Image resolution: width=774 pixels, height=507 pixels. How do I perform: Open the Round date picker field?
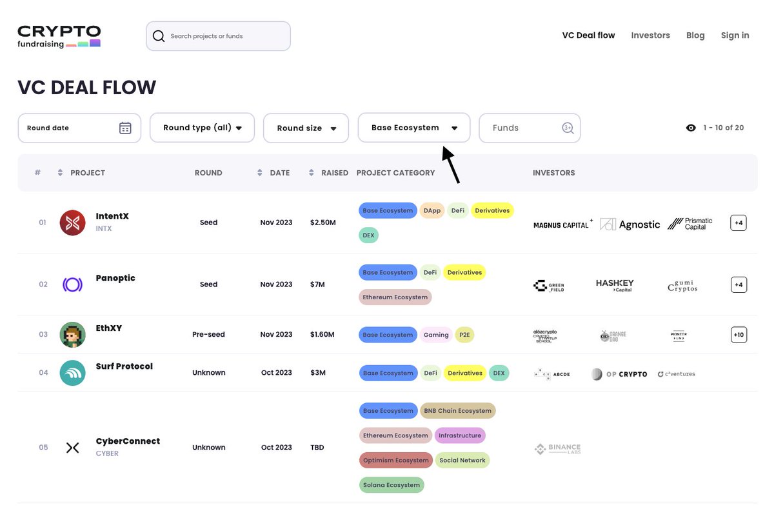79,128
